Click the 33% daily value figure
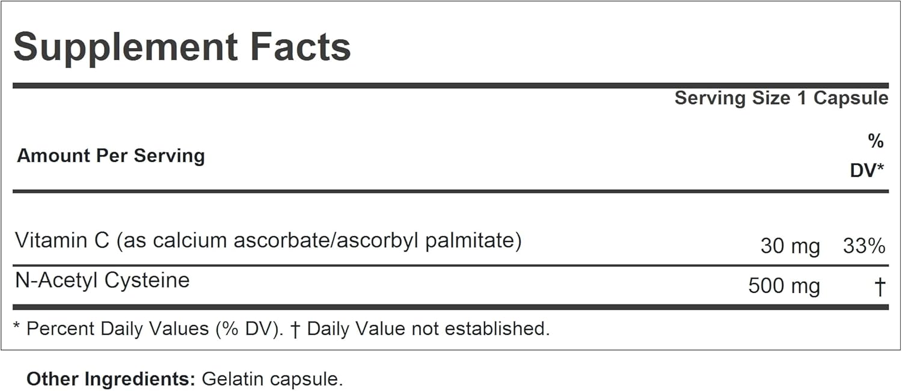 (x=864, y=246)
